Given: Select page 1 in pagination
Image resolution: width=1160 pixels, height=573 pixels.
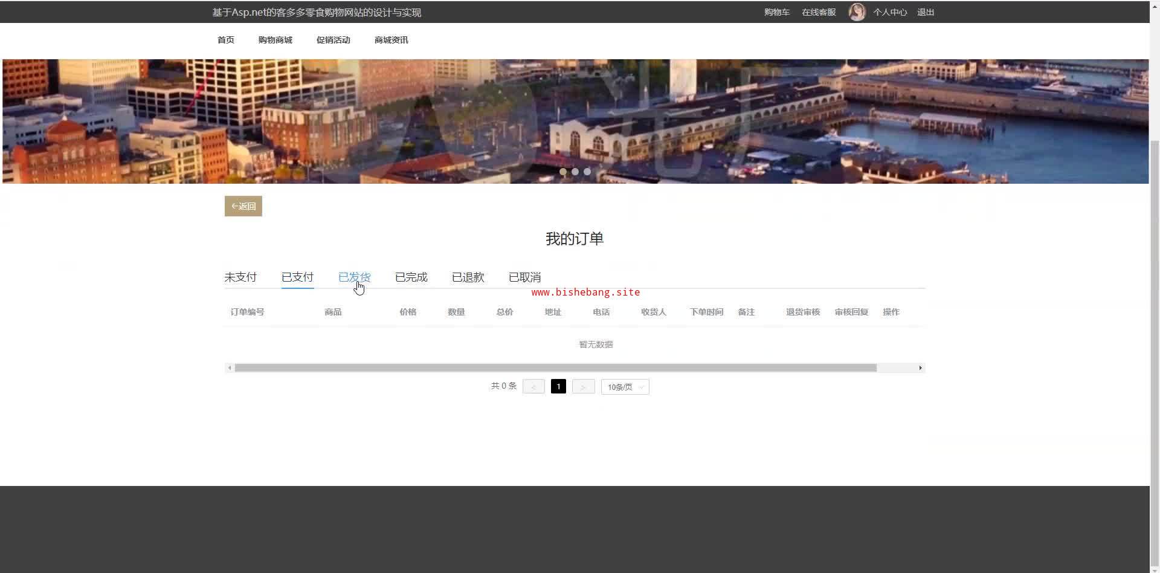Looking at the screenshot, I should tap(558, 387).
